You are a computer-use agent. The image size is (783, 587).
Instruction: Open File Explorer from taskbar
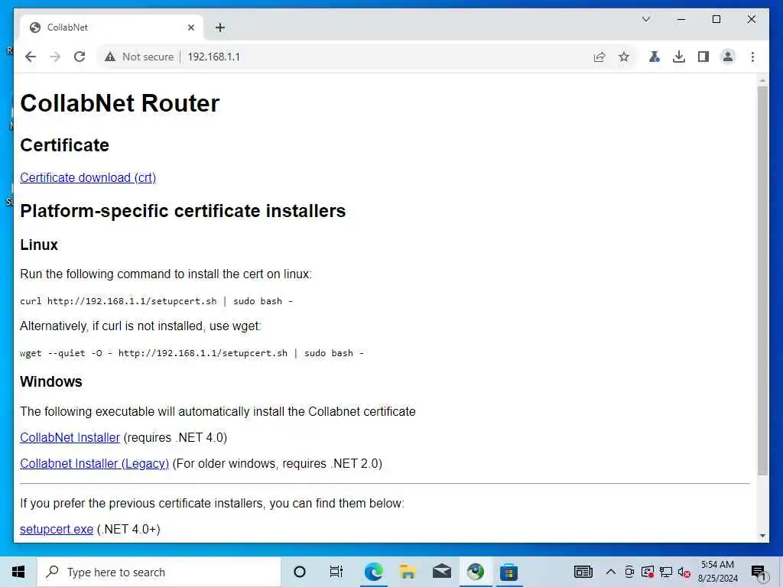[x=408, y=572]
